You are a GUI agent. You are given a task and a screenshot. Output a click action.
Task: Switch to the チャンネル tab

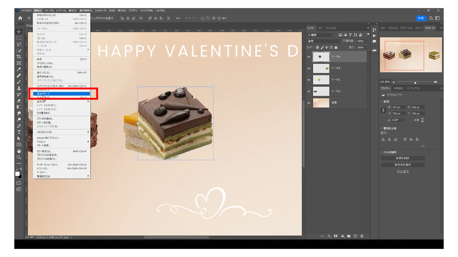coord(331,28)
